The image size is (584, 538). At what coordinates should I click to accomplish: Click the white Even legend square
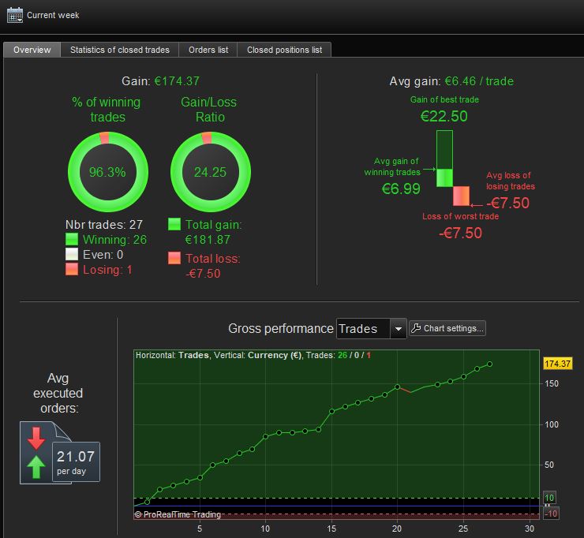72,254
